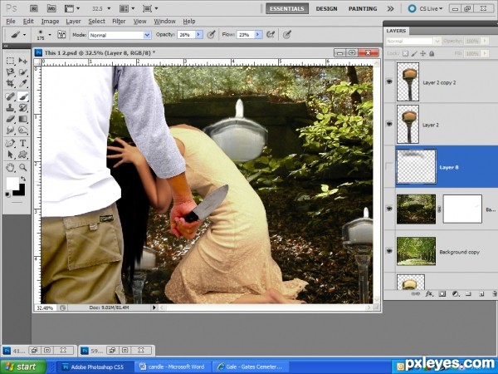
Task: Select the Clone Stamp tool
Action: coord(10,108)
